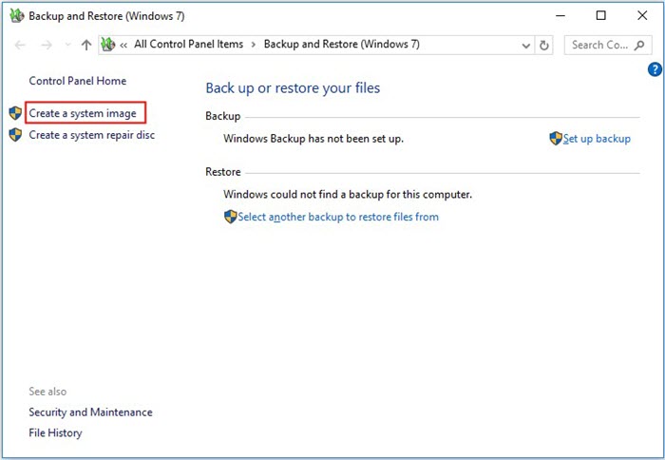
Task: Open the recent locations dropdown arrow
Action: (67, 45)
